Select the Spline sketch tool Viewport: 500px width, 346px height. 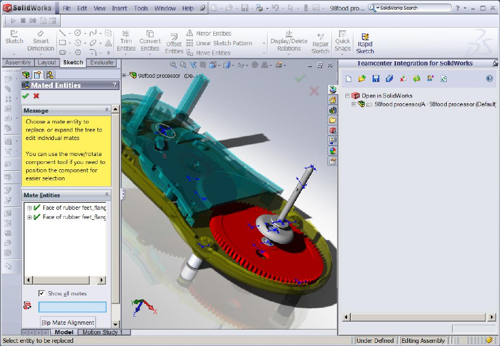point(93,33)
